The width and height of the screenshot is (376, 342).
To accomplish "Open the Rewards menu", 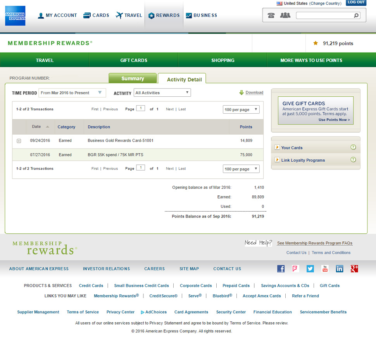I will [x=164, y=15].
